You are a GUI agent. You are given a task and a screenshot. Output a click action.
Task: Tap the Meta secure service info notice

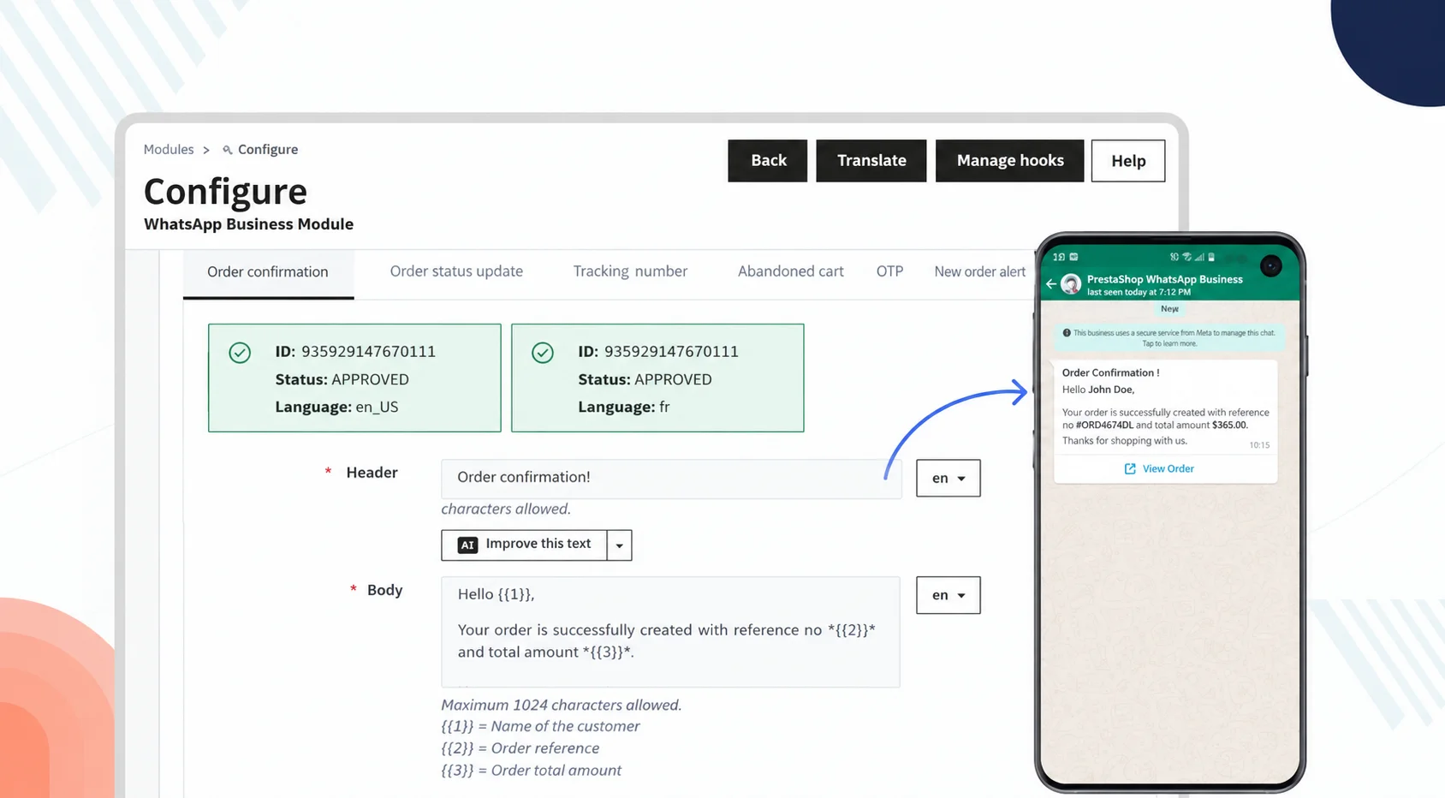(1169, 338)
